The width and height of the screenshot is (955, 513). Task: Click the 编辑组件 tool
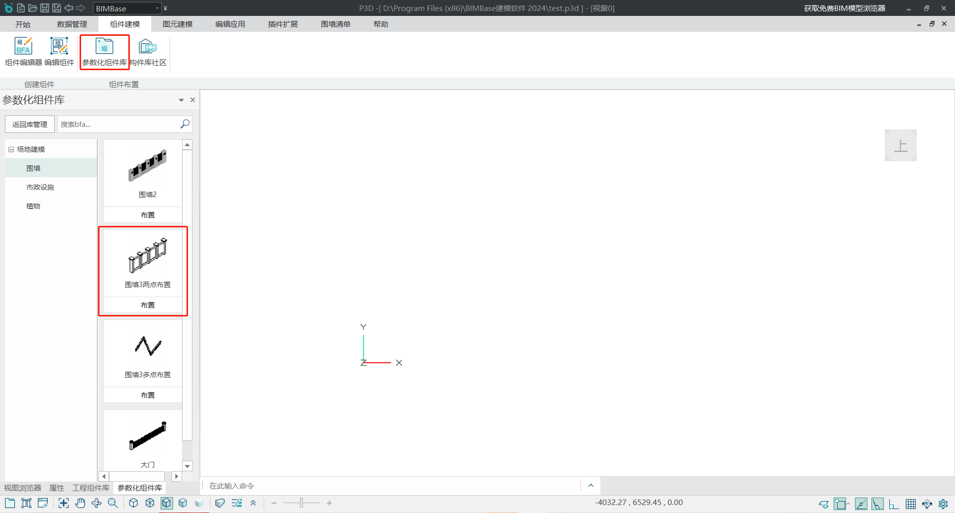coord(59,52)
